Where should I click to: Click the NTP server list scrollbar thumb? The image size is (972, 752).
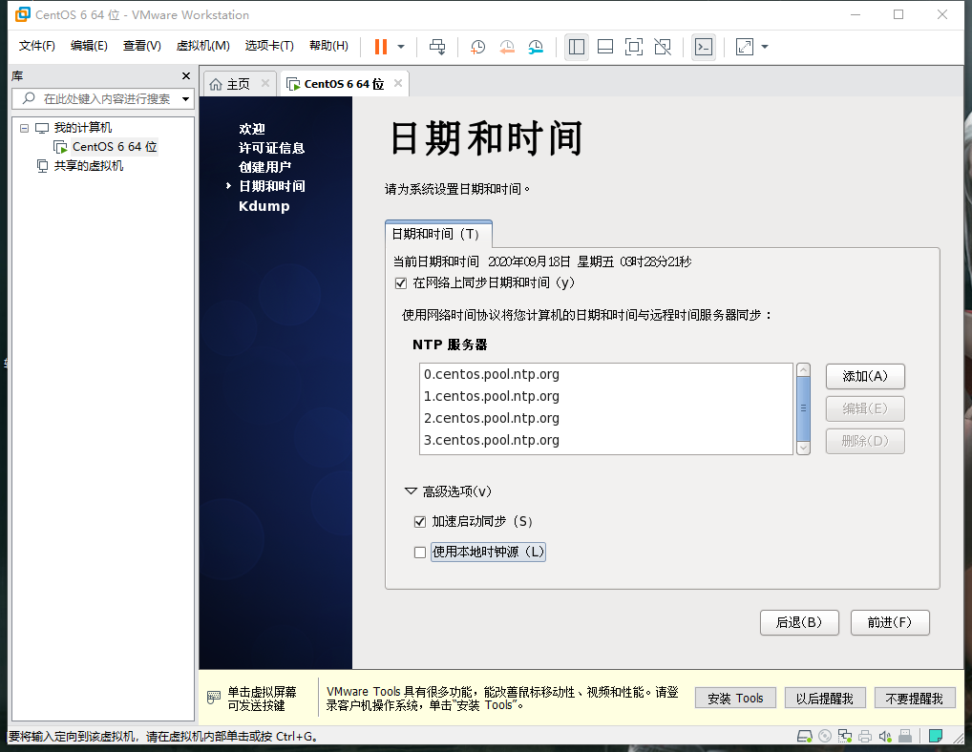(803, 408)
